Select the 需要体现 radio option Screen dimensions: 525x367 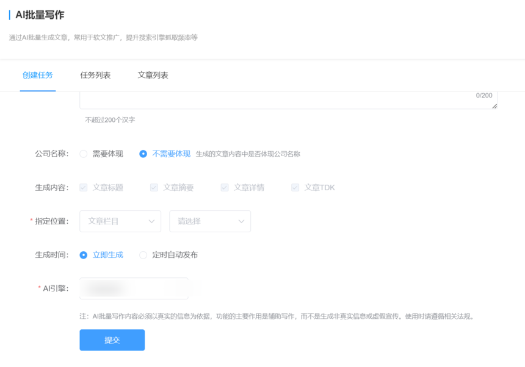pos(84,154)
